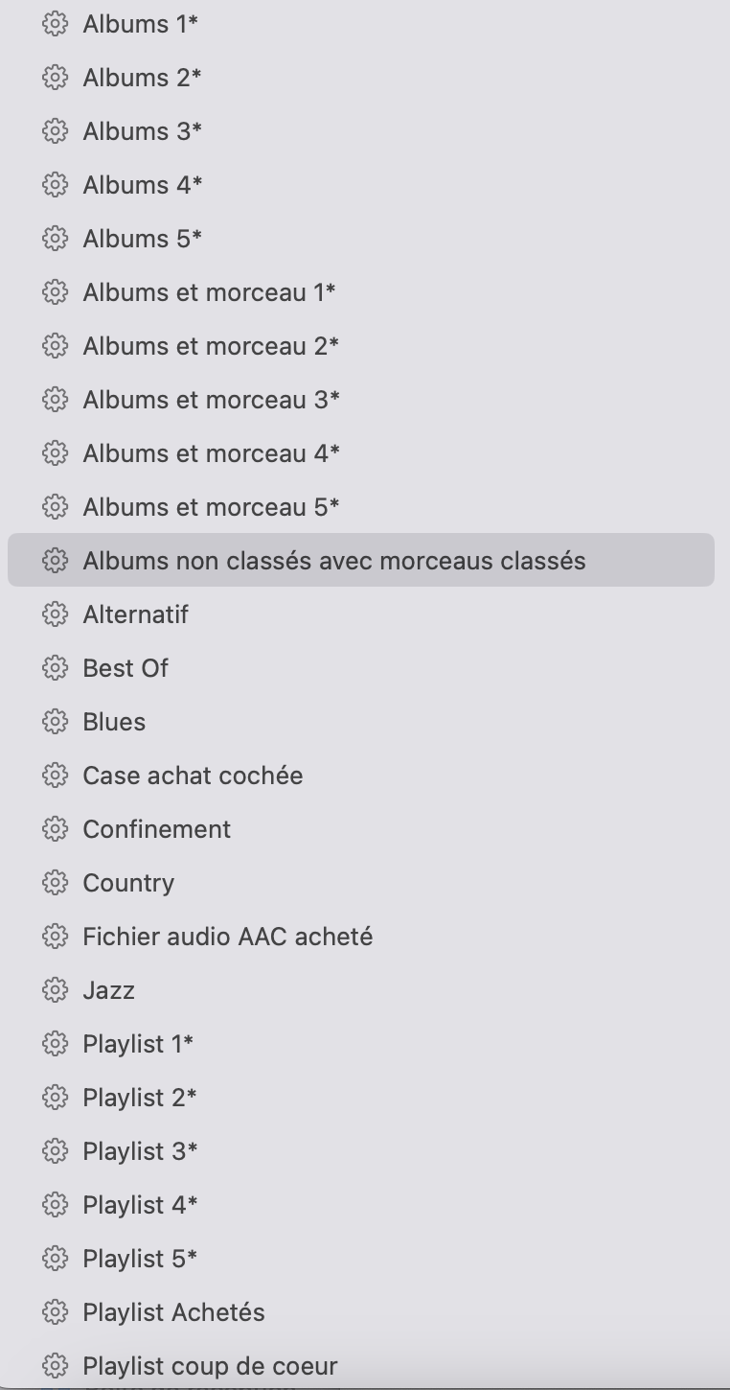This screenshot has width=730, height=1390.
Task: Click the gear icon next to Playlist Achetés
Action: coord(56,1312)
